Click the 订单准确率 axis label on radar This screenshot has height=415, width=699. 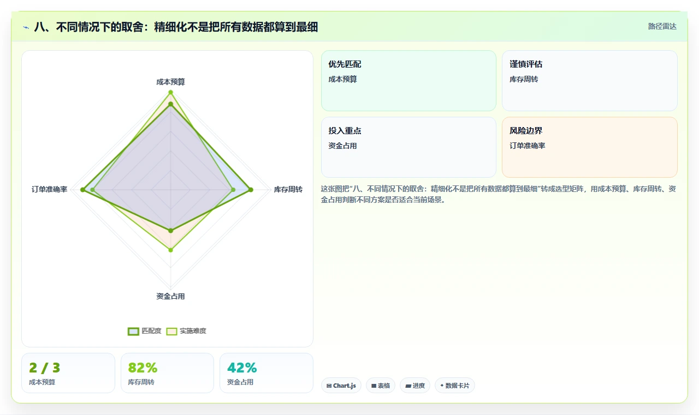pos(49,189)
